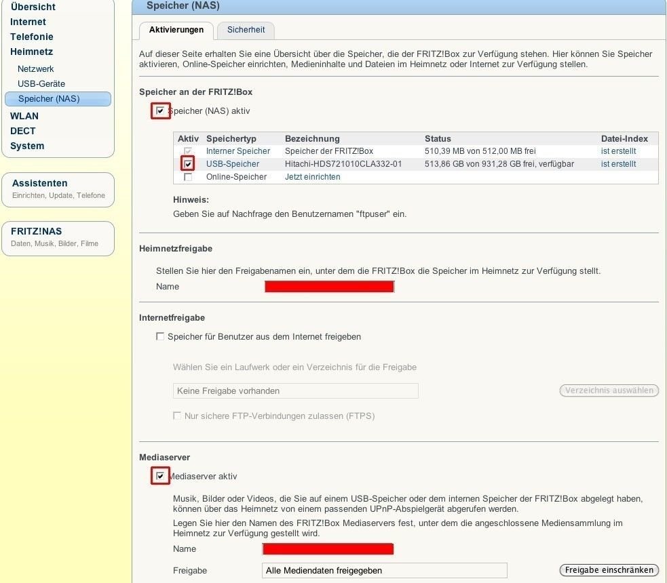Screen dimensions: 667x583
Task: Click the Keine Freigabe vorhanden field
Action: (296, 391)
